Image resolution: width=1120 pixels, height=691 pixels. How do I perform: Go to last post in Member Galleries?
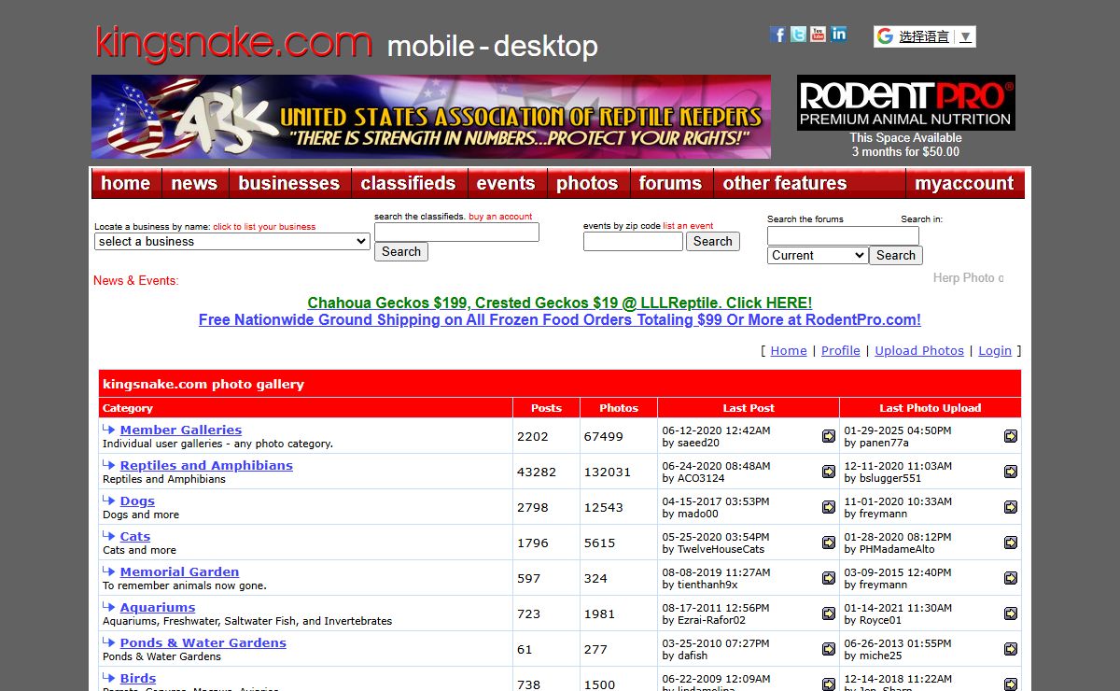coord(829,436)
